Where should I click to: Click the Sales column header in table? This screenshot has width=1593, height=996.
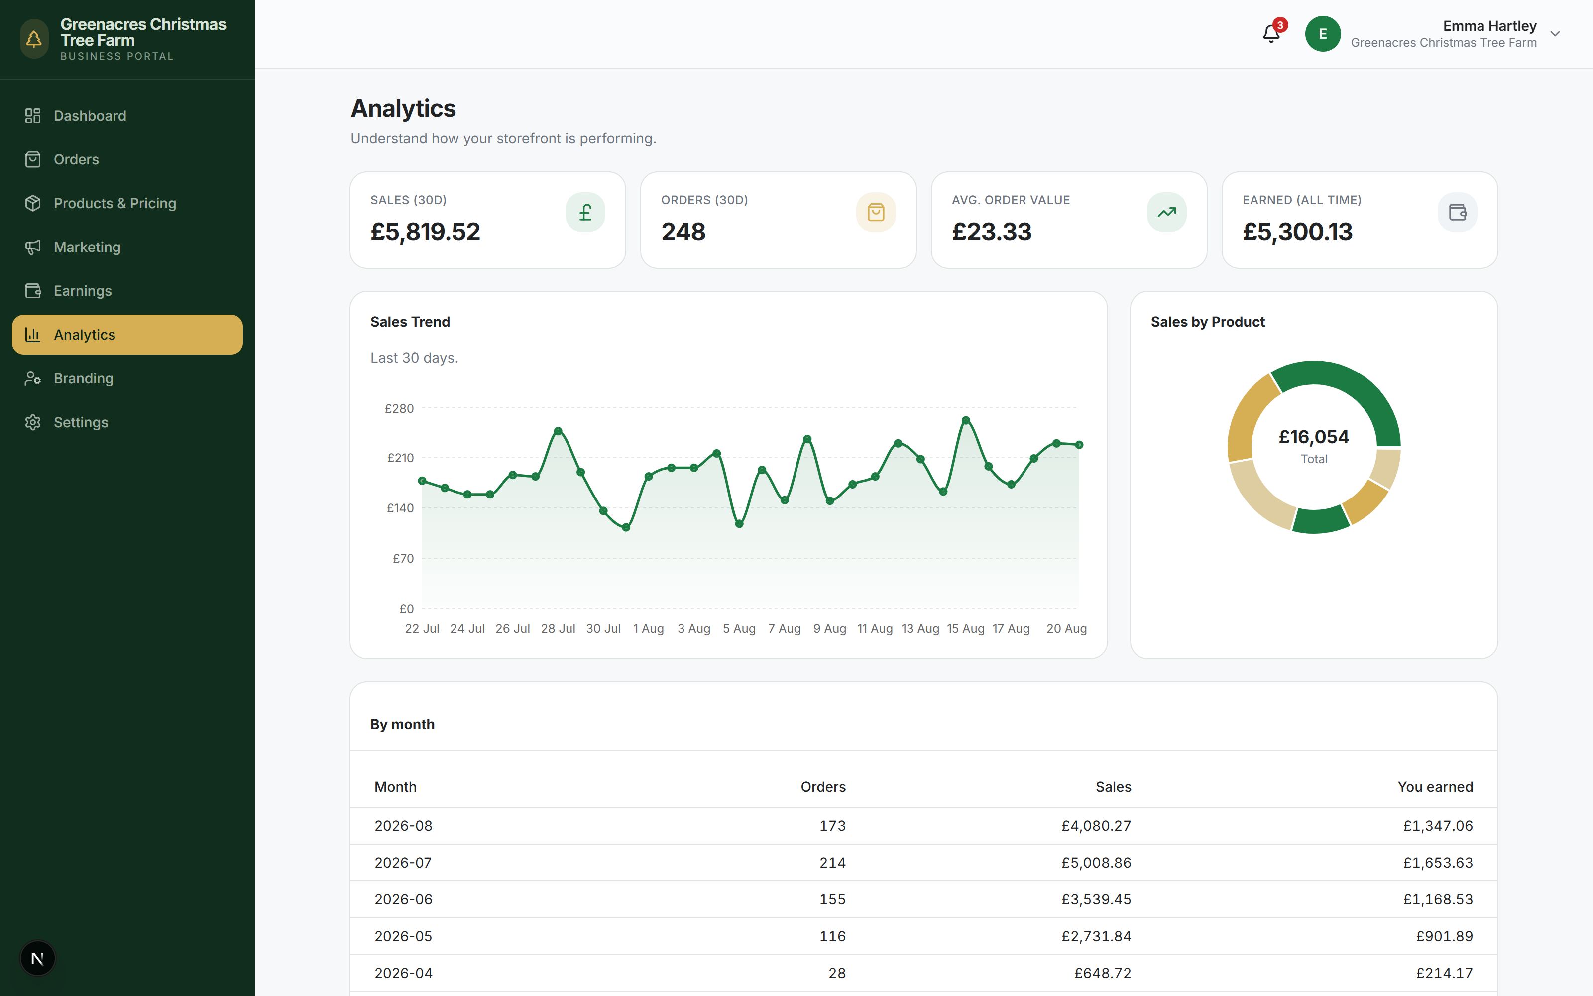coord(1113,786)
